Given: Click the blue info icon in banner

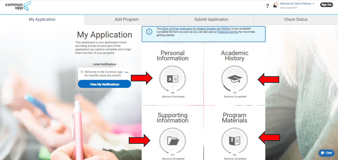Looking at the screenshot, I should pos(149,32).
